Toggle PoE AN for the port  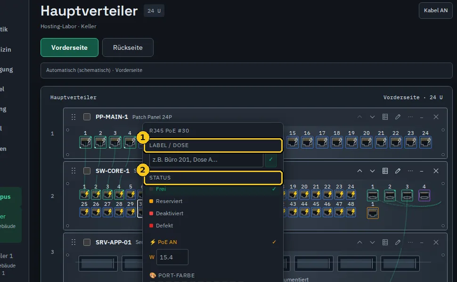[213, 242]
